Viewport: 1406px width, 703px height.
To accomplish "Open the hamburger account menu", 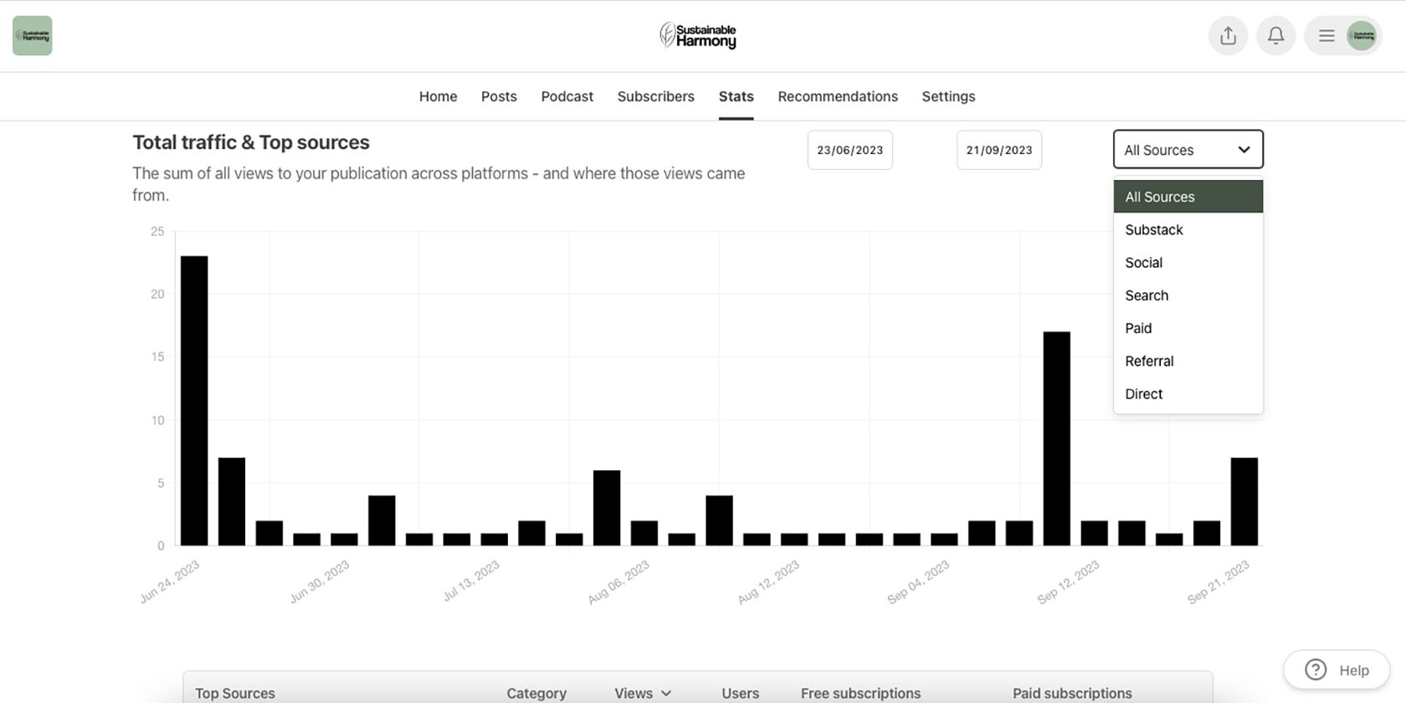I will [x=1326, y=36].
